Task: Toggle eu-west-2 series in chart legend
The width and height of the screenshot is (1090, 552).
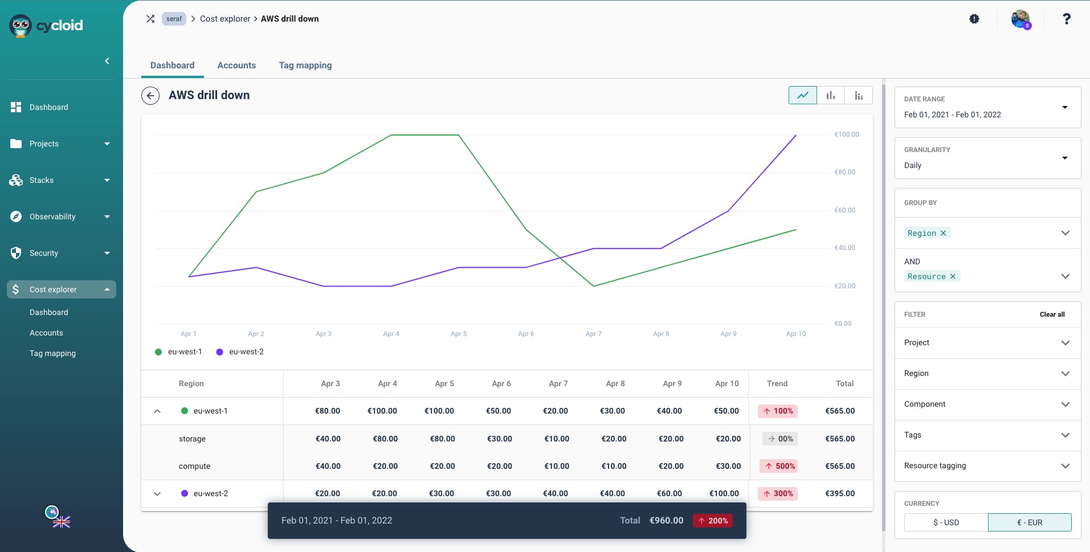Action: click(x=240, y=352)
